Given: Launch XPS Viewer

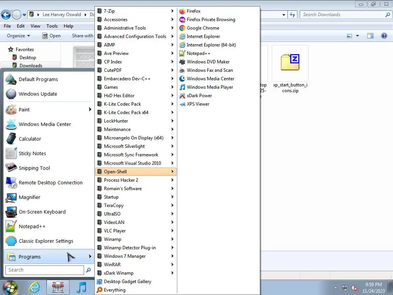Looking at the screenshot, I should click(194, 104).
